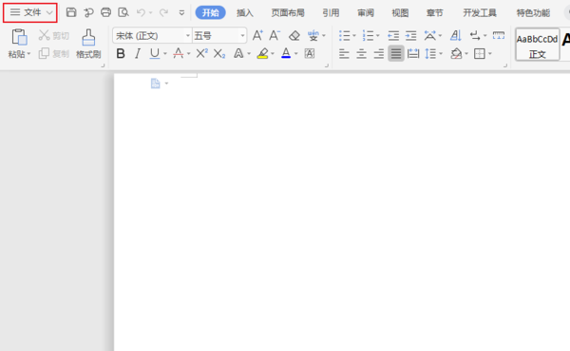The width and height of the screenshot is (570, 351).
Task: Toggle underline formatting
Action: [x=155, y=54]
